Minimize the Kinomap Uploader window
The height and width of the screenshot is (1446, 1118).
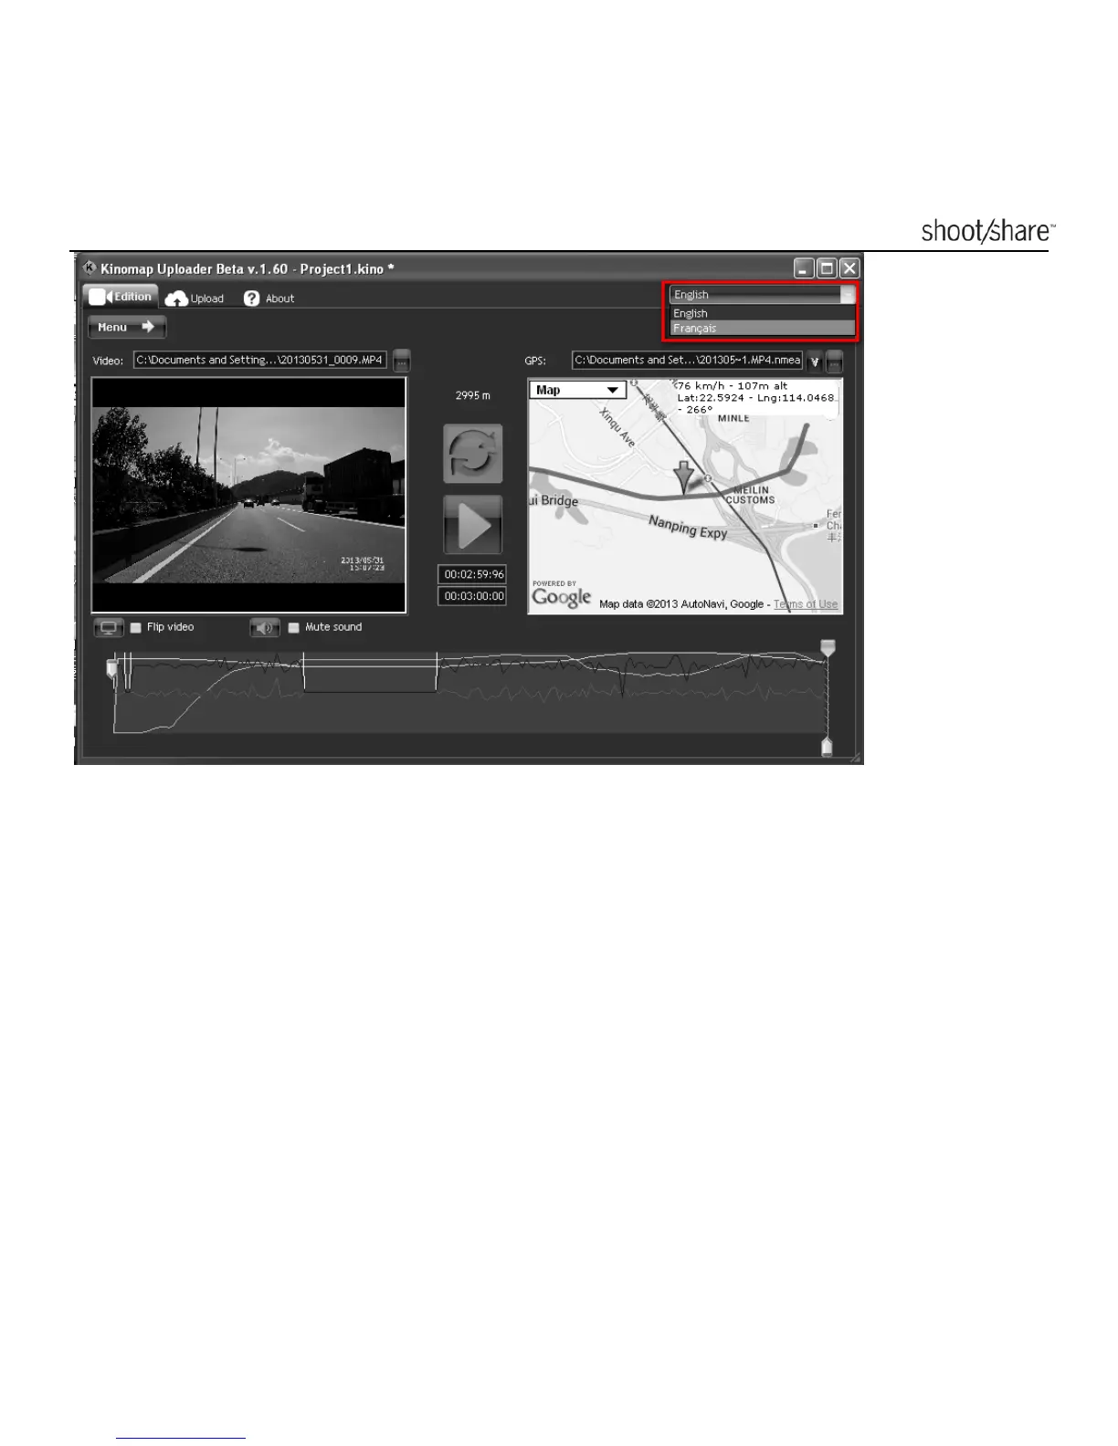(x=804, y=268)
